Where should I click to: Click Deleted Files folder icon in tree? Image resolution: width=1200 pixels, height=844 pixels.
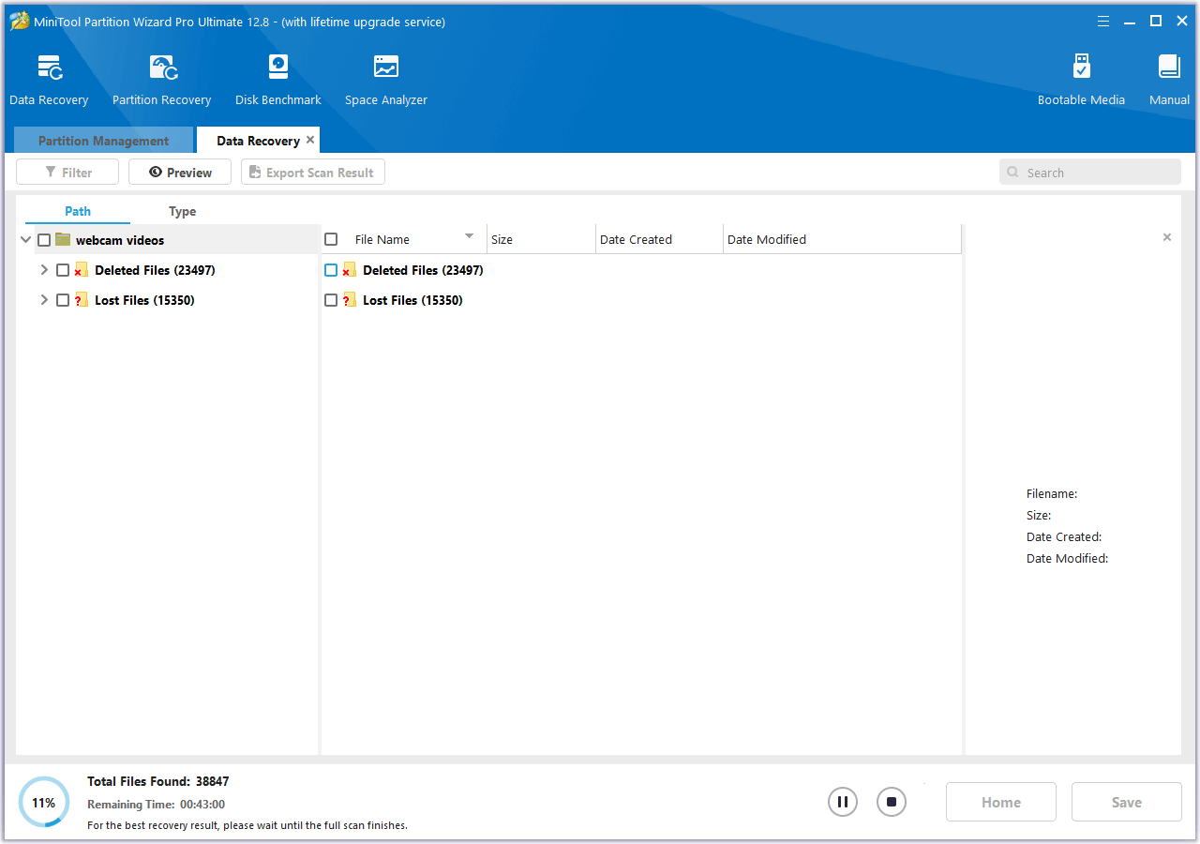click(x=82, y=270)
